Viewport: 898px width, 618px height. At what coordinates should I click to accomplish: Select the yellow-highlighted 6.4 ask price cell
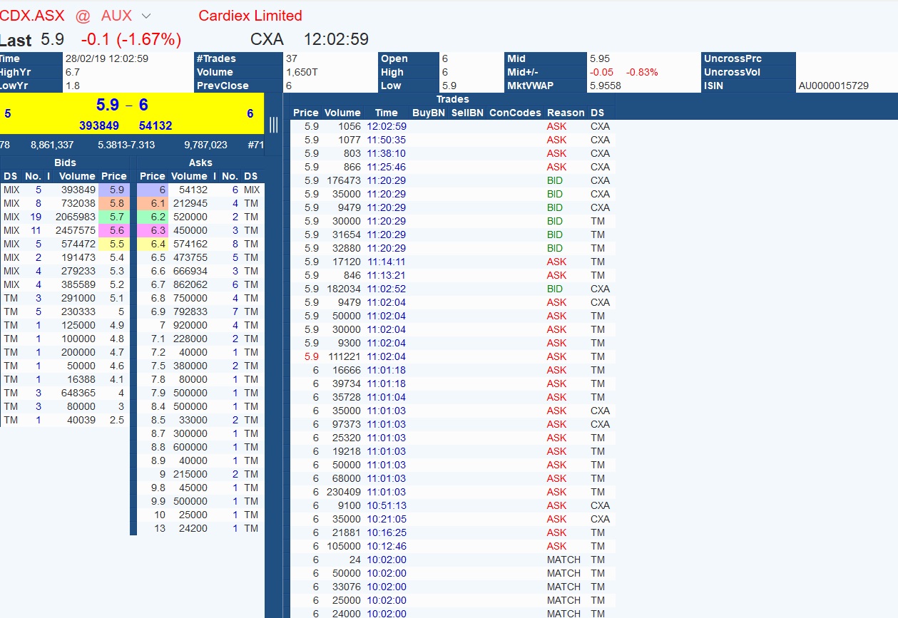point(153,244)
